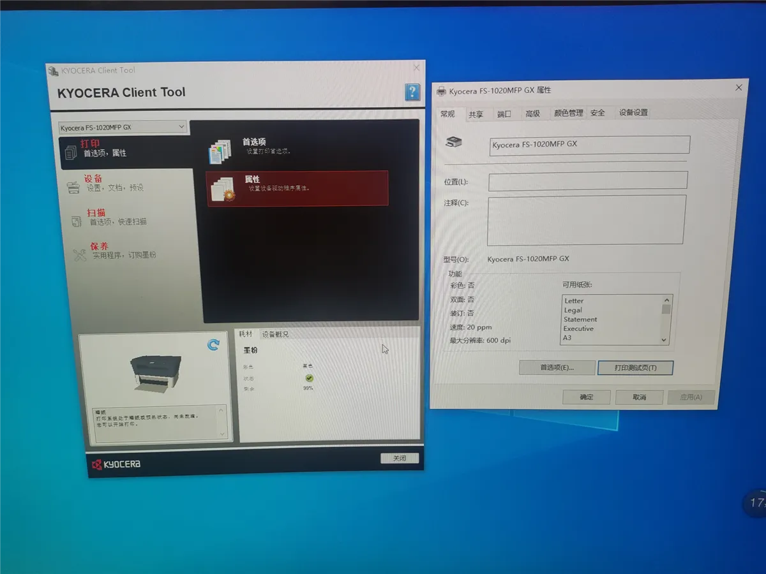Click the 位置(L) location input field
766x574 pixels.
pos(588,180)
